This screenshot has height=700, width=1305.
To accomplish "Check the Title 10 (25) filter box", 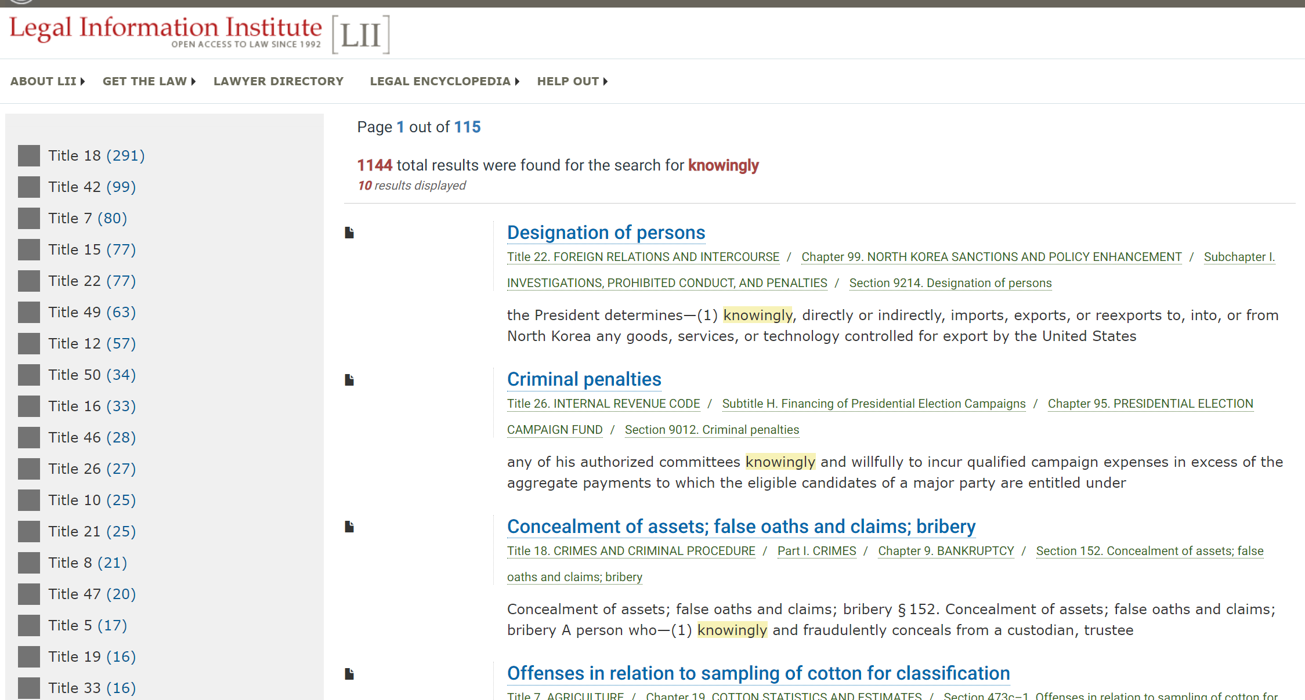I will [29, 500].
